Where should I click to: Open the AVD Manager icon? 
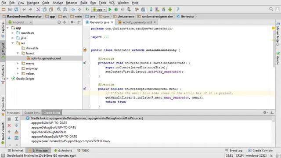[x=157, y=10]
